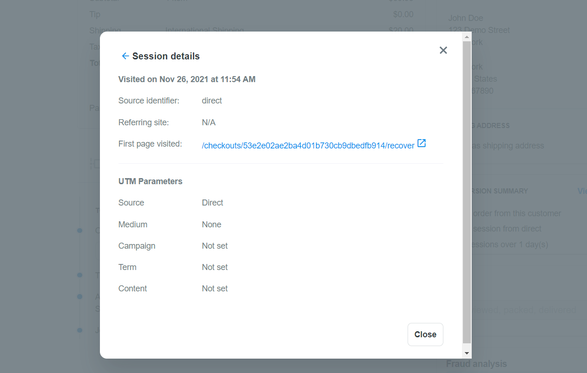The width and height of the screenshot is (587, 373).
Task: Click the topmost blue timeline dot
Action: click(x=80, y=230)
